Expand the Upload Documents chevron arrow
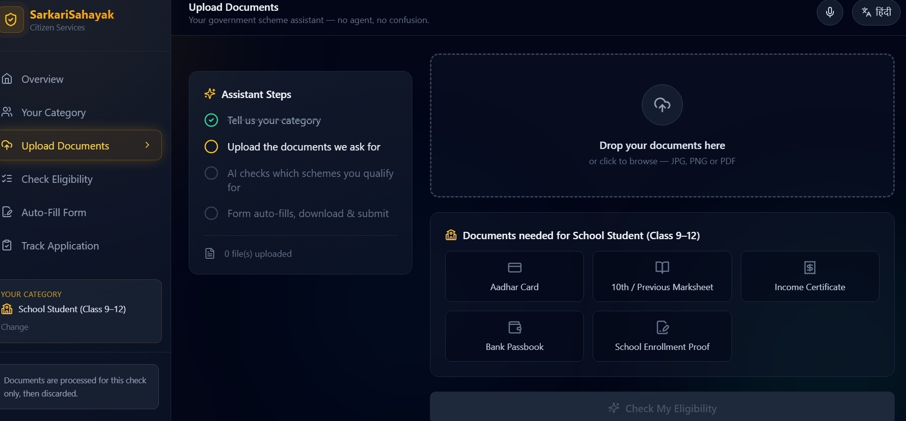The height and width of the screenshot is (421, 906). [x=147, y=145]
